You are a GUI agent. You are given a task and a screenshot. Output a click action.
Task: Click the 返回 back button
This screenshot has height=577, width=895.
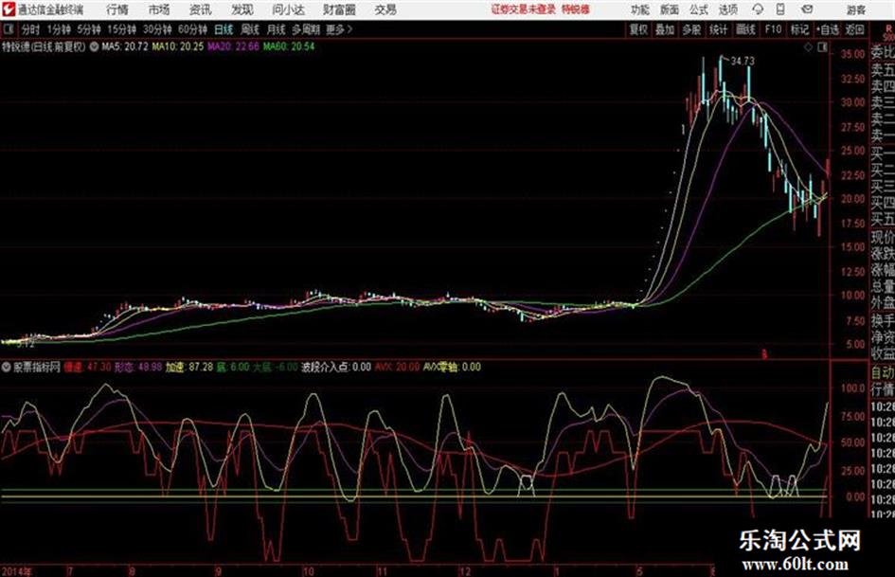coord(854,29)
